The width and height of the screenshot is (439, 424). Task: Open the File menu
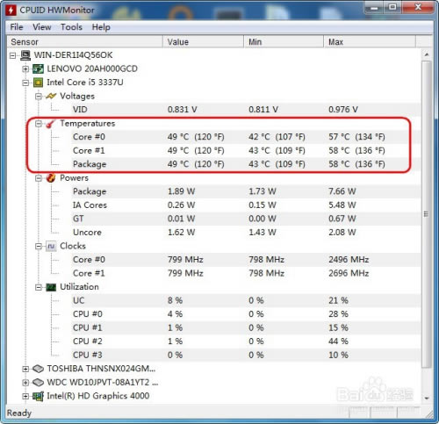point(17,27)
